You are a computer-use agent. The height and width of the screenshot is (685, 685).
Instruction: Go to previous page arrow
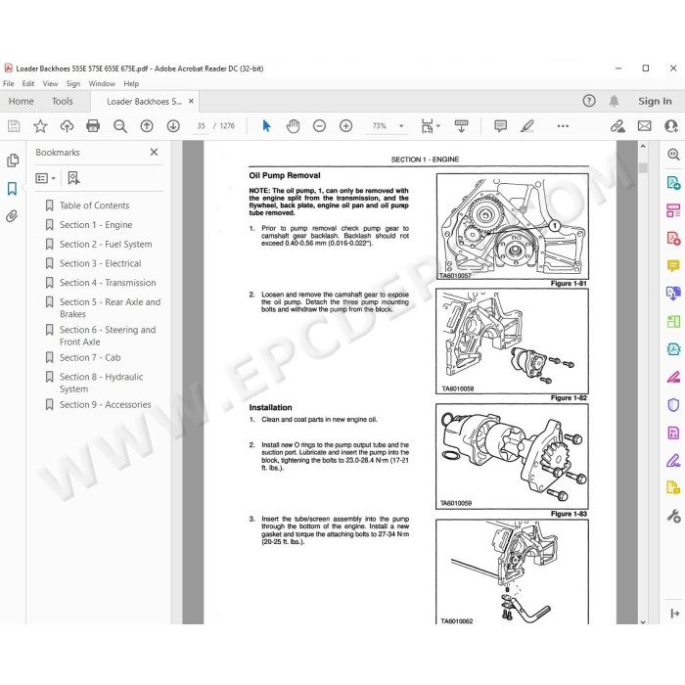147,126
